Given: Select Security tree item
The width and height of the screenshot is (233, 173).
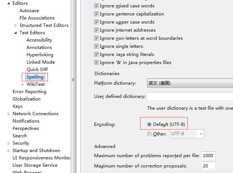Looking at the screenshot, I should [x=21, y=143].
